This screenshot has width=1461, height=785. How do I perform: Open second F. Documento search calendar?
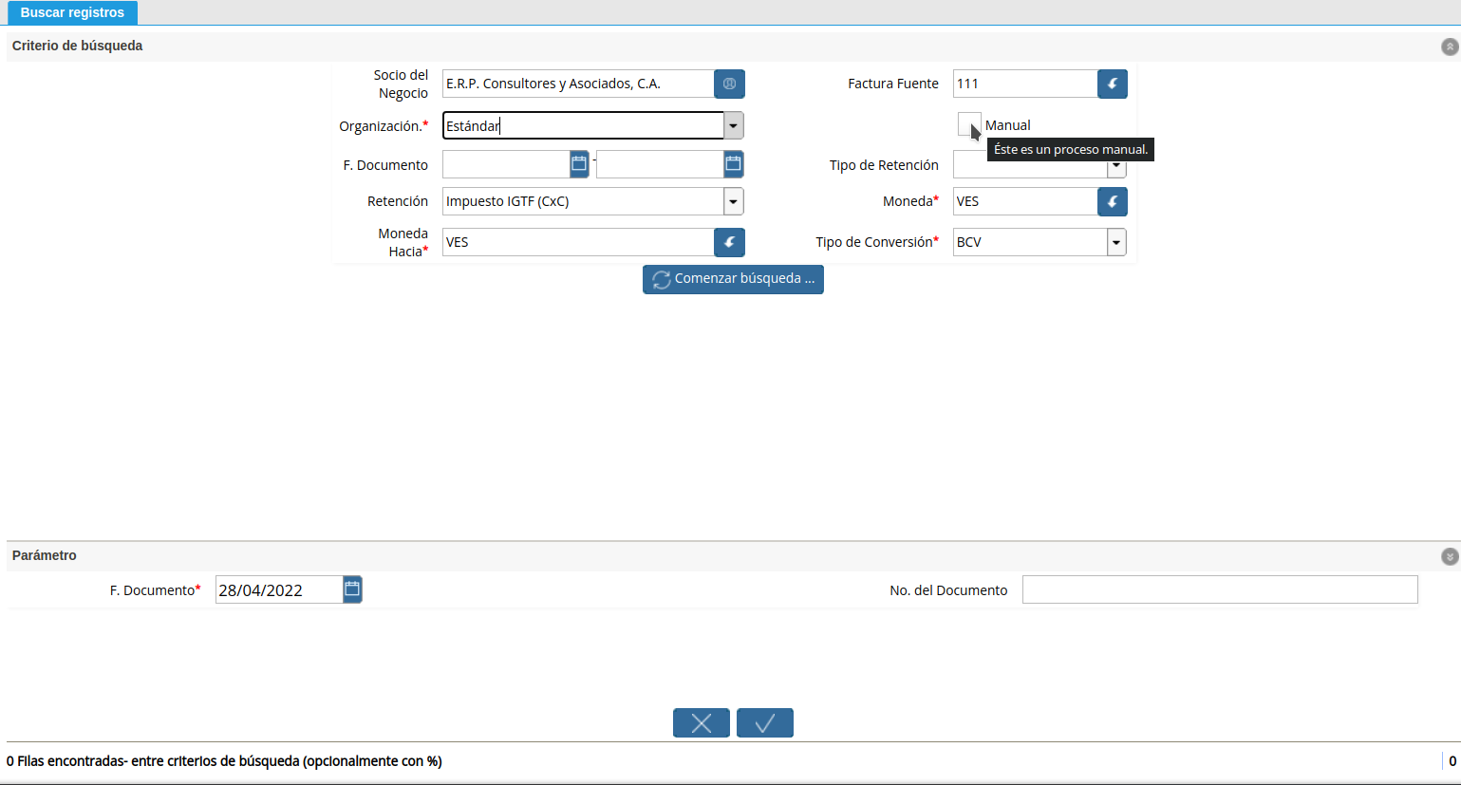pyautogui.click(x=733, y=164)
